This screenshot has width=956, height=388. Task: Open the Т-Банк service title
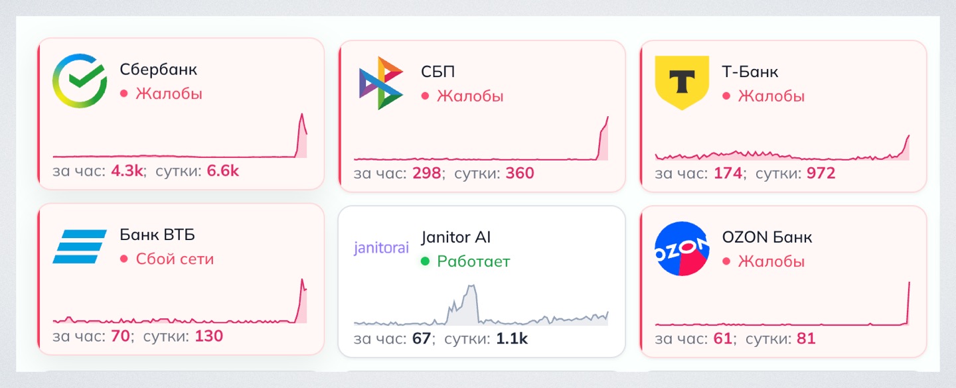tap(750, 72)
